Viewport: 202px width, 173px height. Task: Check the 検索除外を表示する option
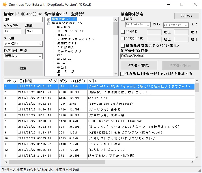123,45
